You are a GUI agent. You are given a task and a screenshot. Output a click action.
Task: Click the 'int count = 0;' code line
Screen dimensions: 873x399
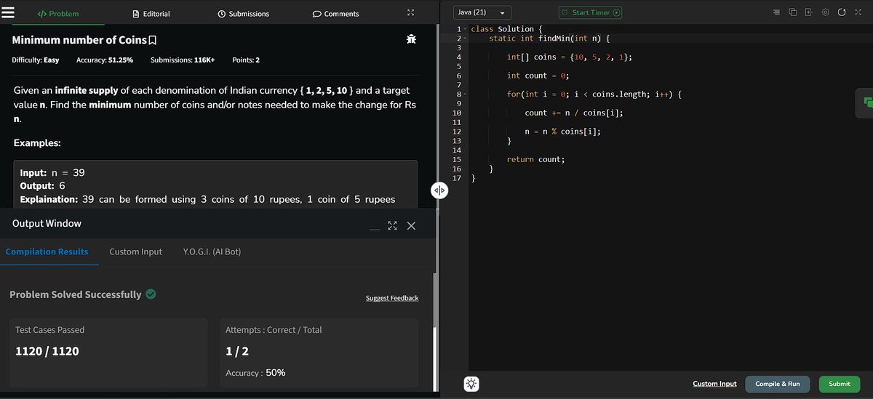point(538,76)
